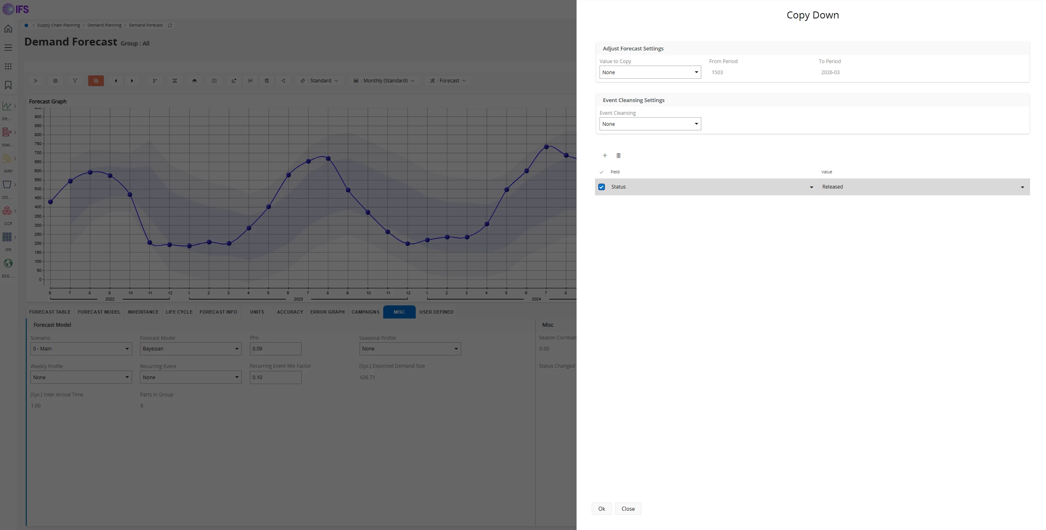Open the Status field dropdown
This screenshot has height=530, width=1046.
coord(712,187)
